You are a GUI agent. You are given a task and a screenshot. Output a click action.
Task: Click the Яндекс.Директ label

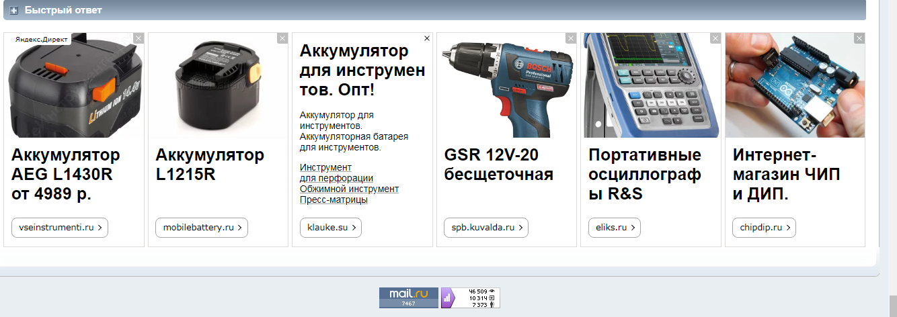(x=41, y=39)
